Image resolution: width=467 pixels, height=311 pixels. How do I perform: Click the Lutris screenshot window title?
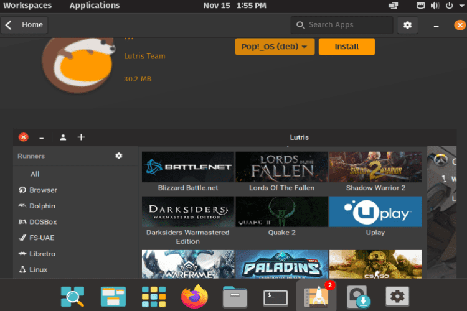click(300, 137)
